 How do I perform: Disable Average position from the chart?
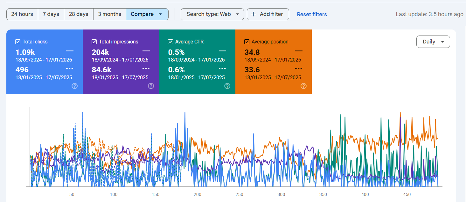[247, 42]
